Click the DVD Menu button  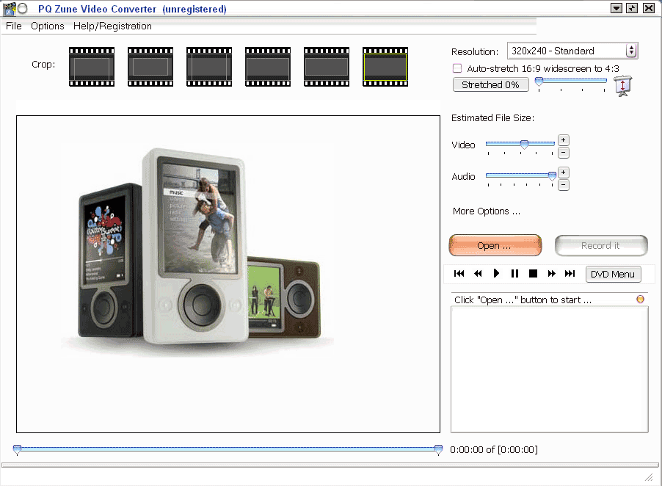pyautogui.click(x=613, y=274)
